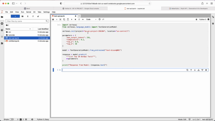
Task: Open the Settings menu
Action: pos(46,12)
